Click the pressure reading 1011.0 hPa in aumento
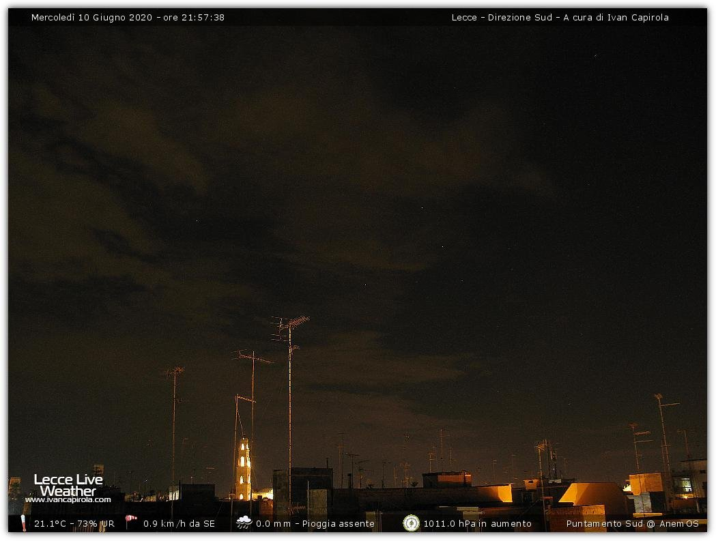This screenshot has height=541, width=716. [478, 524]
